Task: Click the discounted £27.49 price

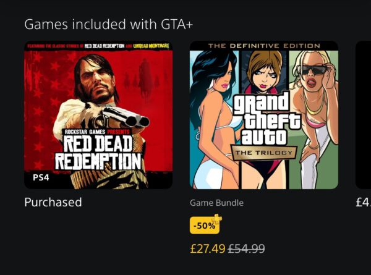Action: coord(207,248)
